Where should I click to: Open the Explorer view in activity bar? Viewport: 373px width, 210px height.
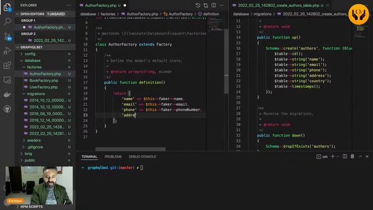coord(8,7)
